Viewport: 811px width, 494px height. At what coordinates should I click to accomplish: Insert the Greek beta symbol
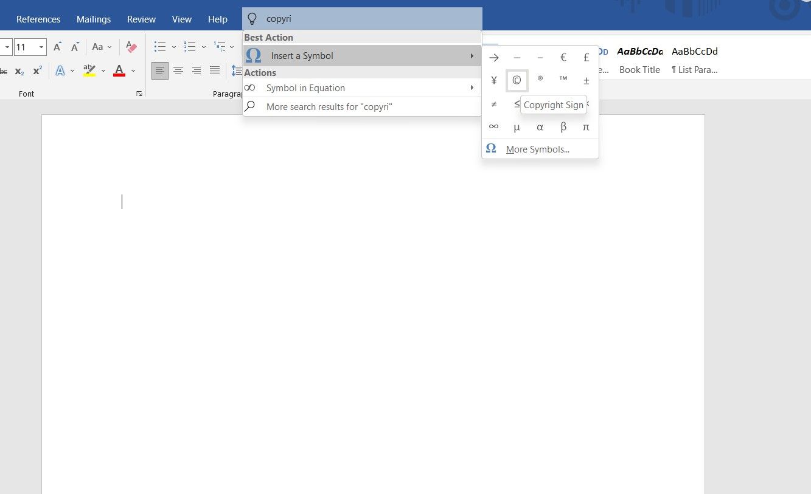[x=563, y=127]
